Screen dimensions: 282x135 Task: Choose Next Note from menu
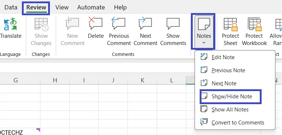tap(235, 83)
